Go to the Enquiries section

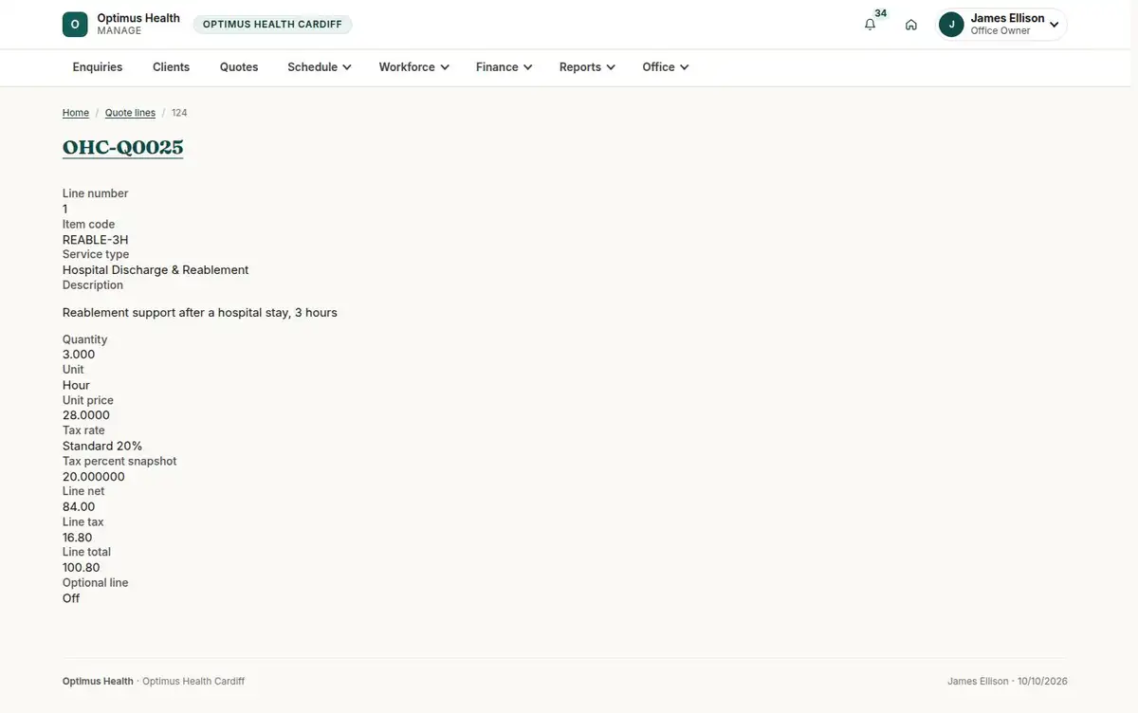click(98, 67)
